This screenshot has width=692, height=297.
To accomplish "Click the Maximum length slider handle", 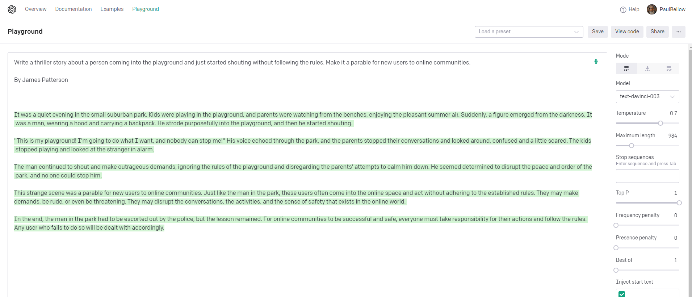I will click(632, 146).
